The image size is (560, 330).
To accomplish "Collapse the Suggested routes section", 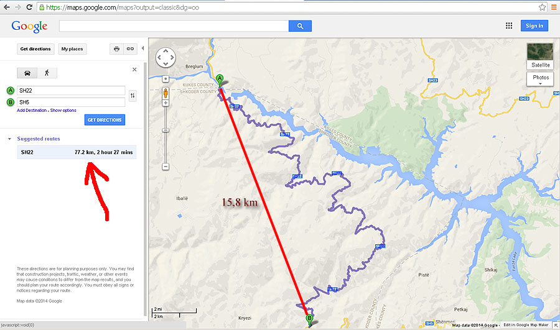I will coord(9,139).
